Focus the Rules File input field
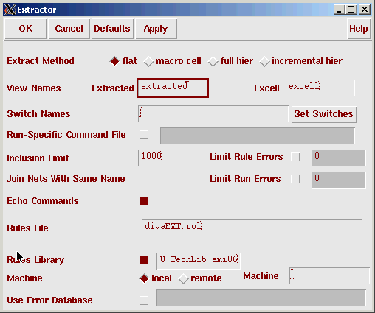375x313 pixels. click(252, 228)
